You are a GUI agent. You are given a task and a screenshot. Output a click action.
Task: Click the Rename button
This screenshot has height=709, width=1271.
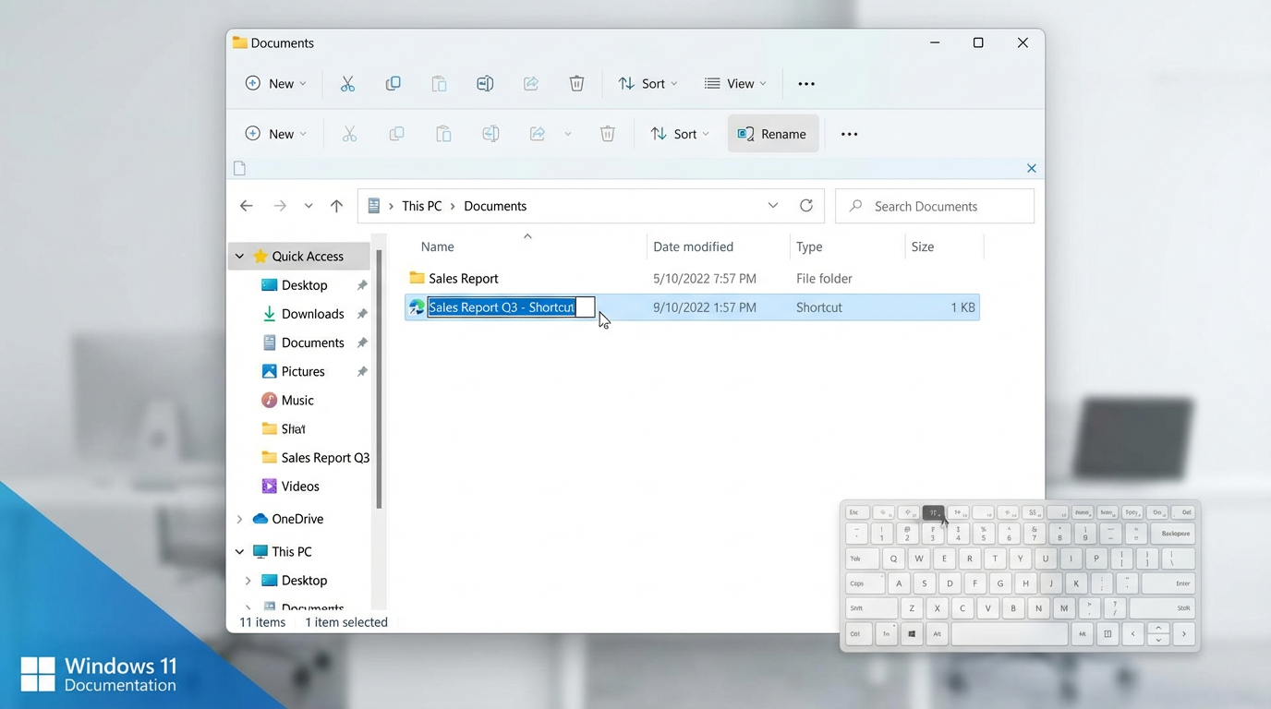[772, 133]
